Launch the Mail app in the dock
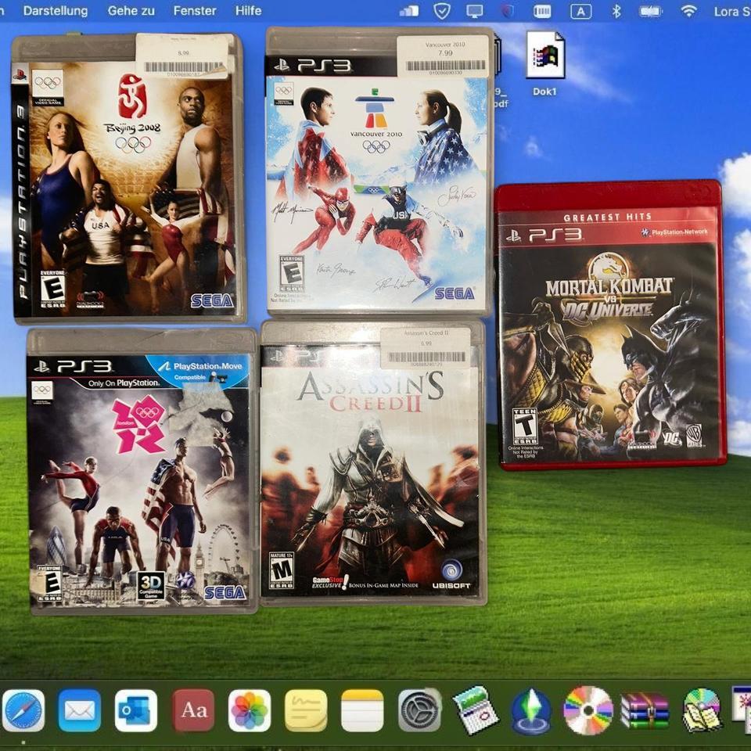This screenshot has height=751, width=751. point(80,711)
